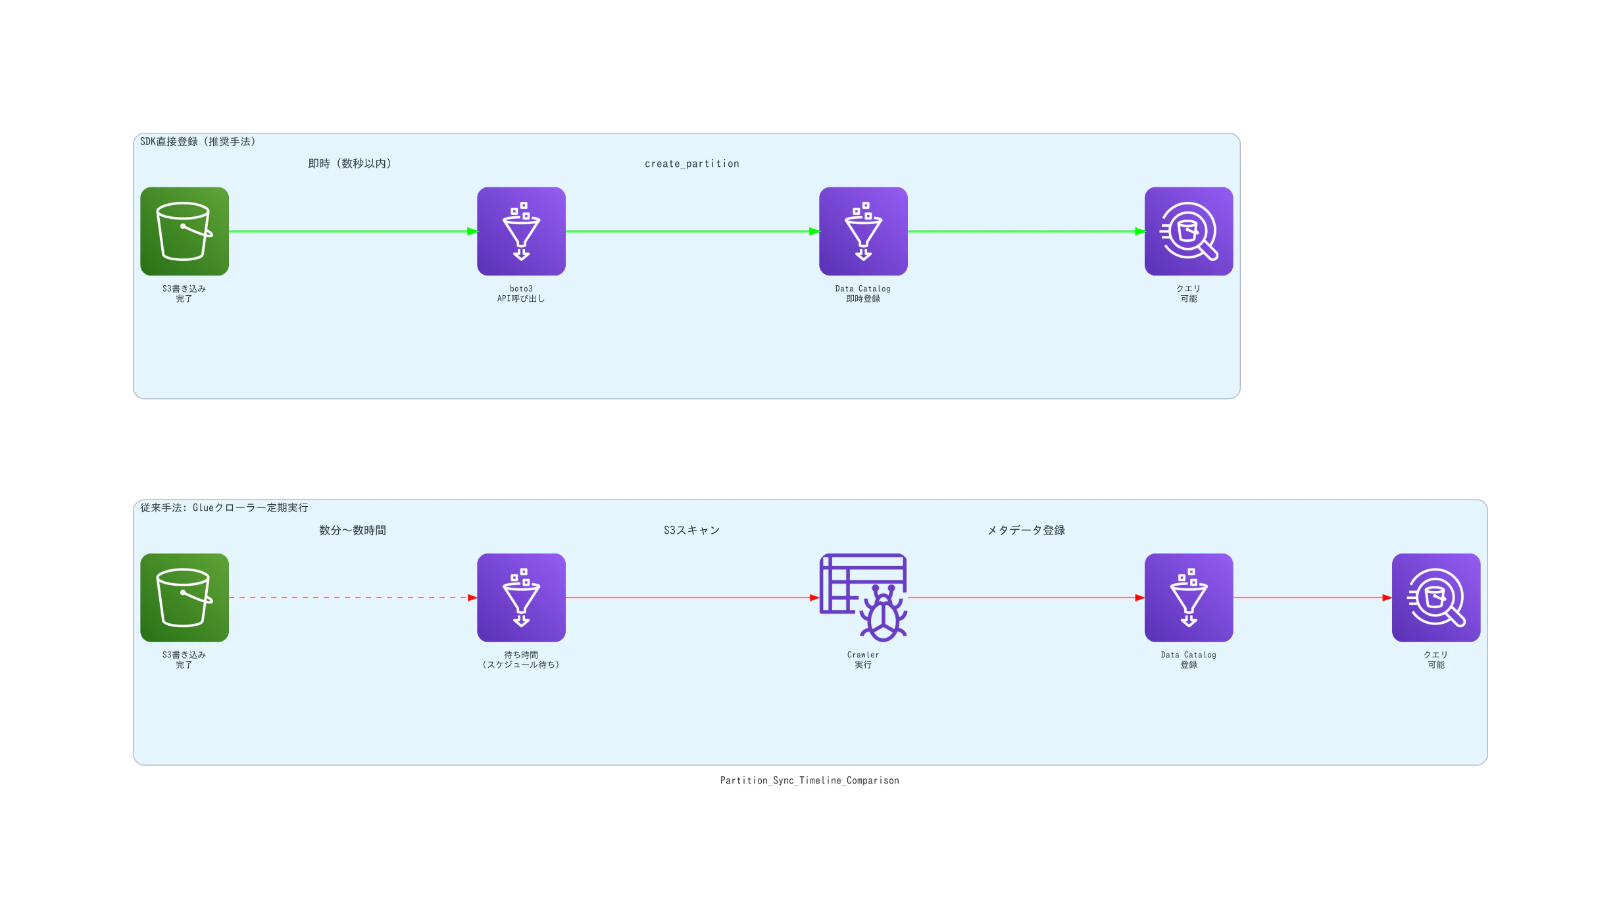The image size is (1621, 917).
Task: Click the Data Catalog 登録 label text
Action: 1189,660
